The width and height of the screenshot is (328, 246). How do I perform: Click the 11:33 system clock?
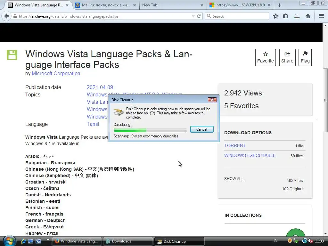(x=319, y=241)
